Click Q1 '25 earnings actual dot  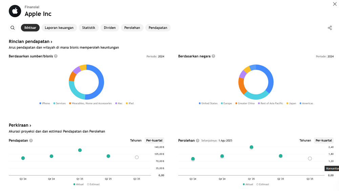tap(251, 147)
